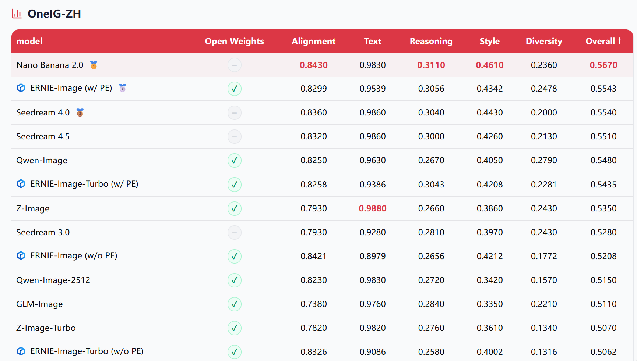Click the open weights checkmark for Z-Image
637x361 pixels.
[x=235, y=208]
